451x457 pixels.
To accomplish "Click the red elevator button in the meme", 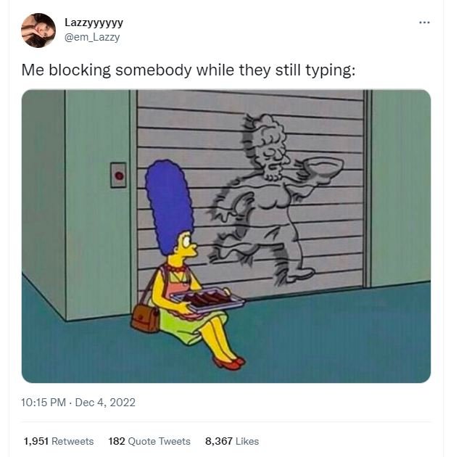I will click(x=119, y=175).
